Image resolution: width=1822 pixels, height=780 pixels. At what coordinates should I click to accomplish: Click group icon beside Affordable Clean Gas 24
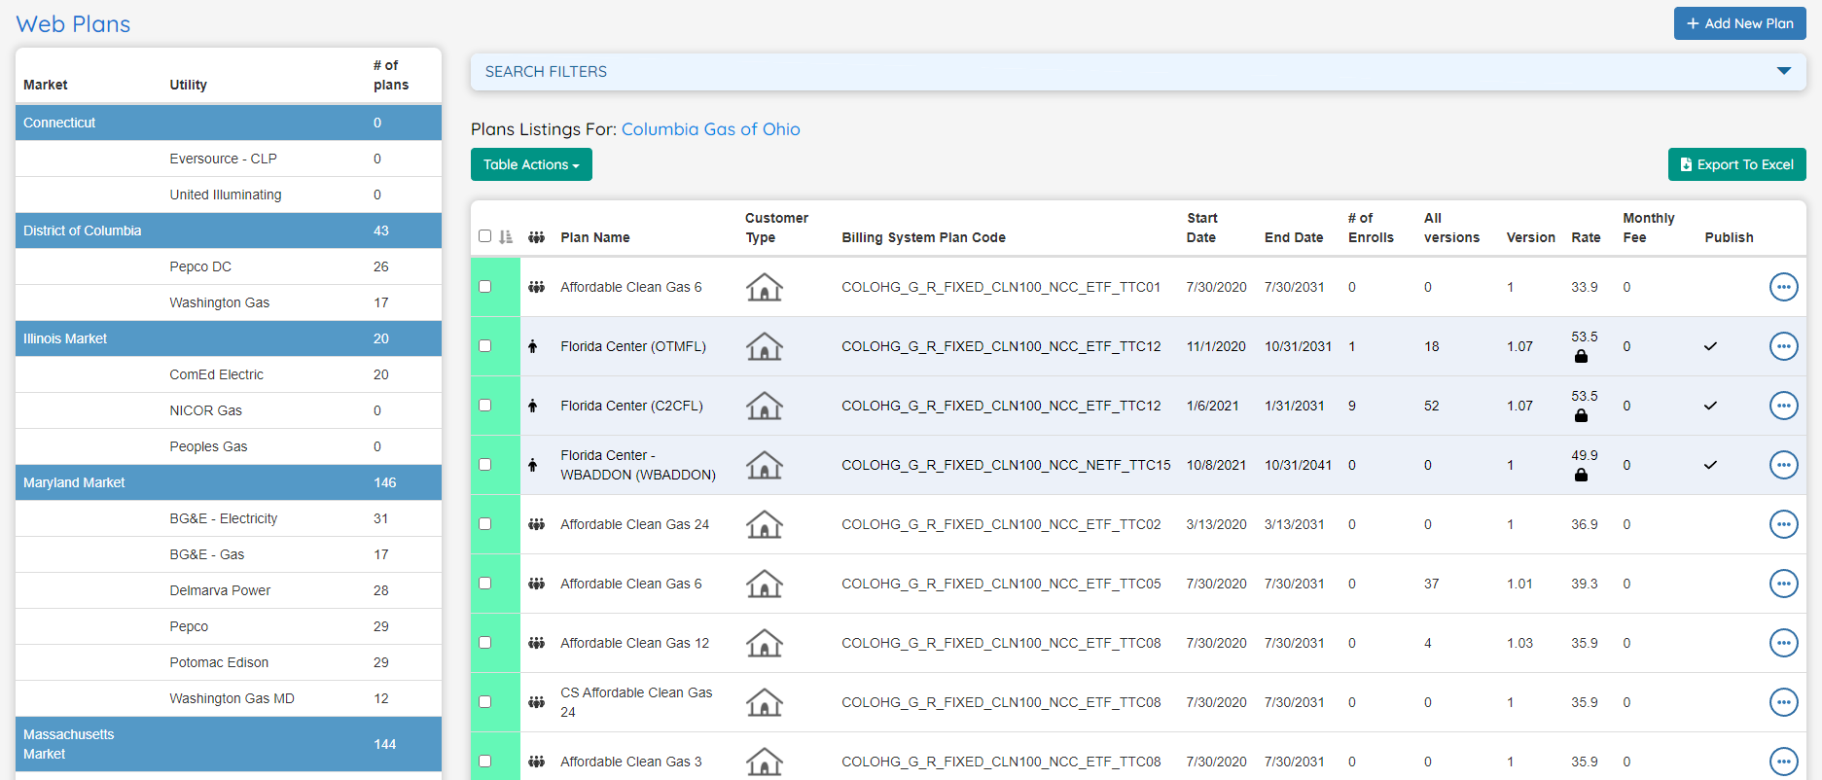point(536,524)
